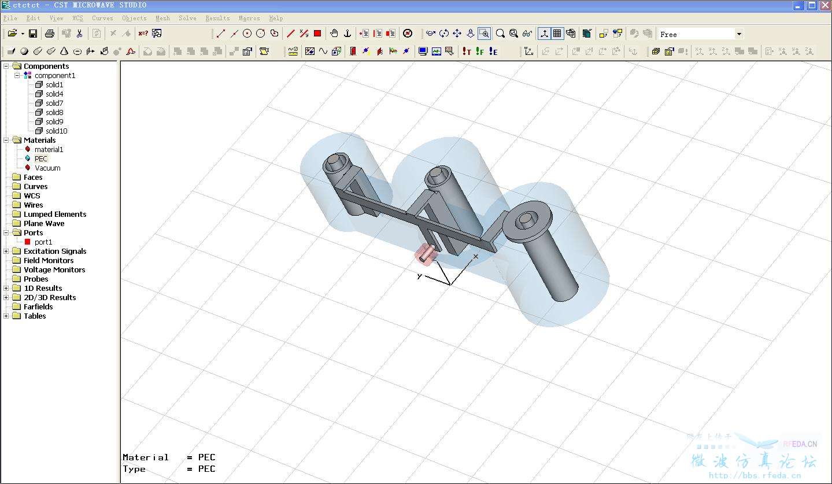Select the Farfields folder

tap(38, 306)
